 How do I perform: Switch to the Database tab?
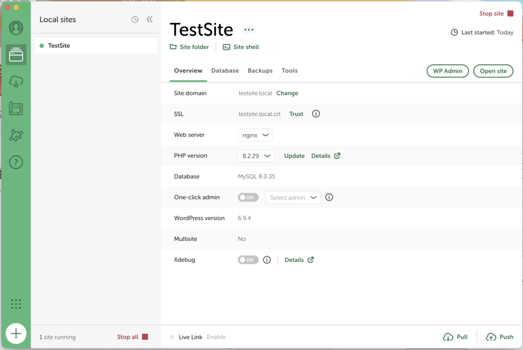point(225,71)
